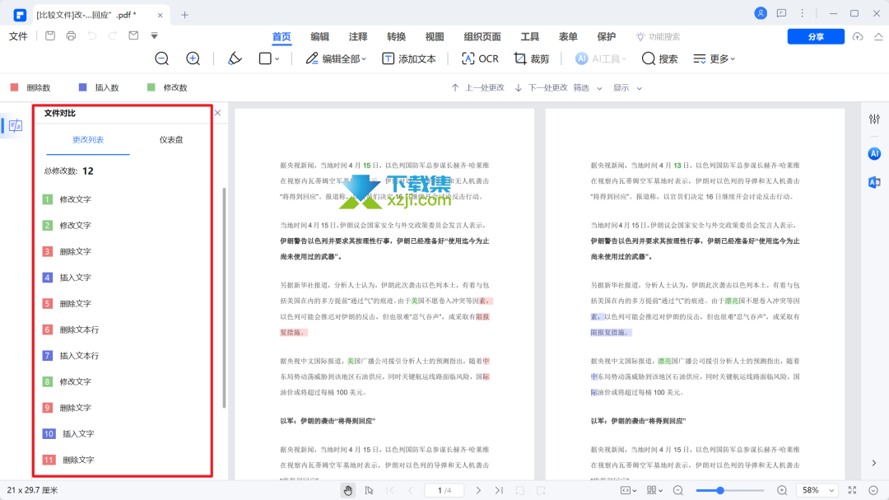
Task: Click the fullscreen icon in status bar
Action: pyautogui.click(x=852, y=490)
